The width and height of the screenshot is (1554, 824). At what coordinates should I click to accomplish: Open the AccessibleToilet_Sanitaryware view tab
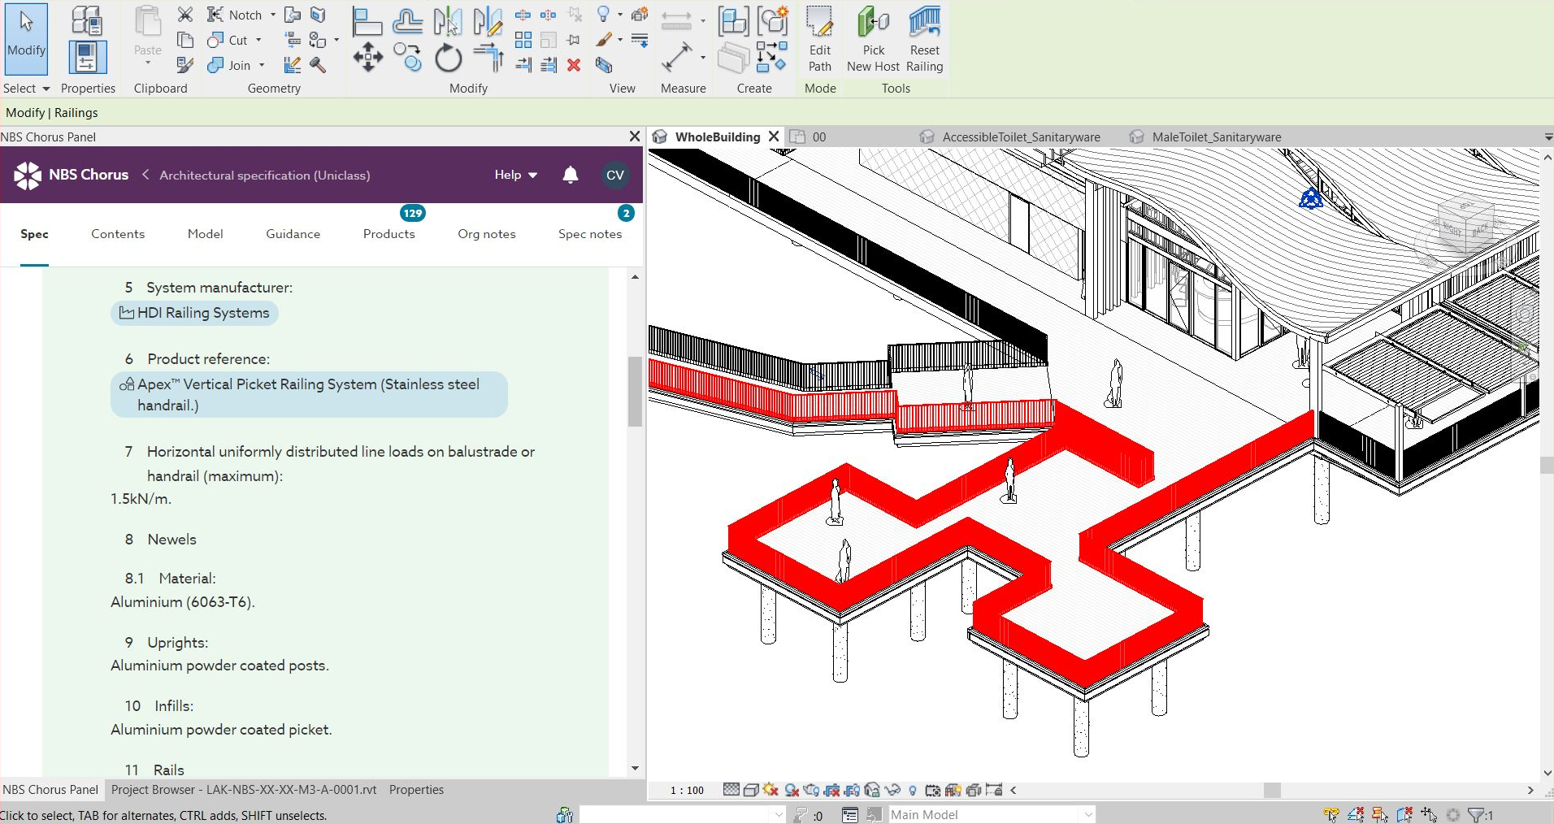pos(1020,137)
